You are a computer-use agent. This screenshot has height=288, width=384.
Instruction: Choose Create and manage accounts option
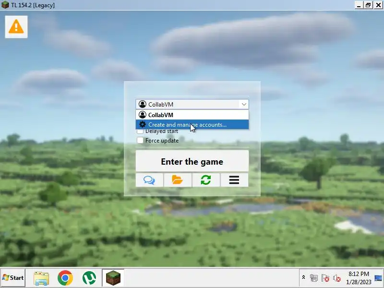(192, 125)
